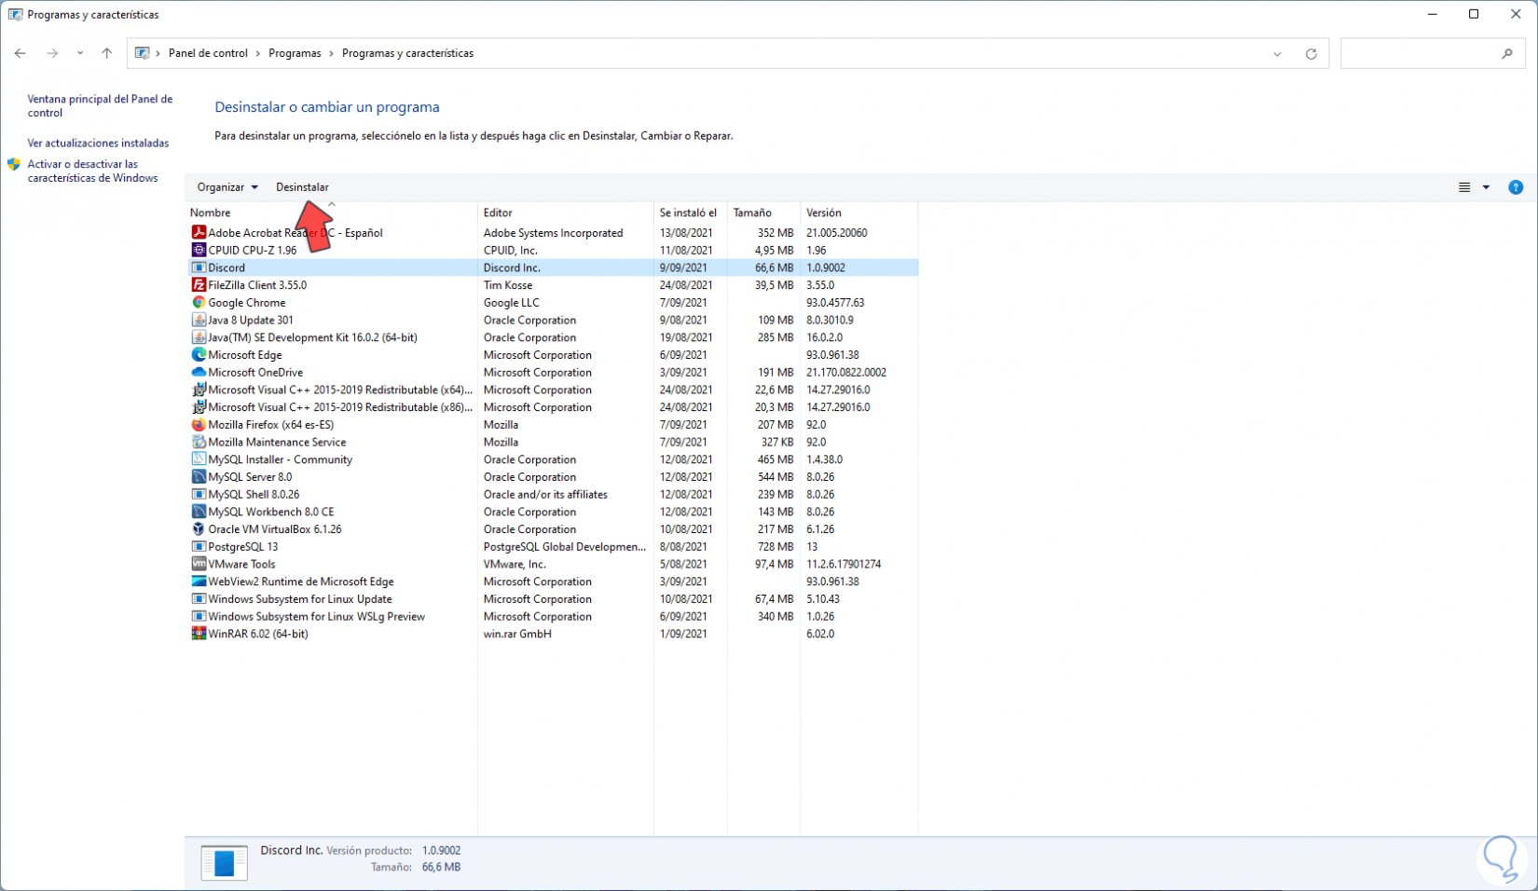The width and height of the screenshot is (1538, 891).
Task: Go back using the back arrow
Action: tap(21, 53)
